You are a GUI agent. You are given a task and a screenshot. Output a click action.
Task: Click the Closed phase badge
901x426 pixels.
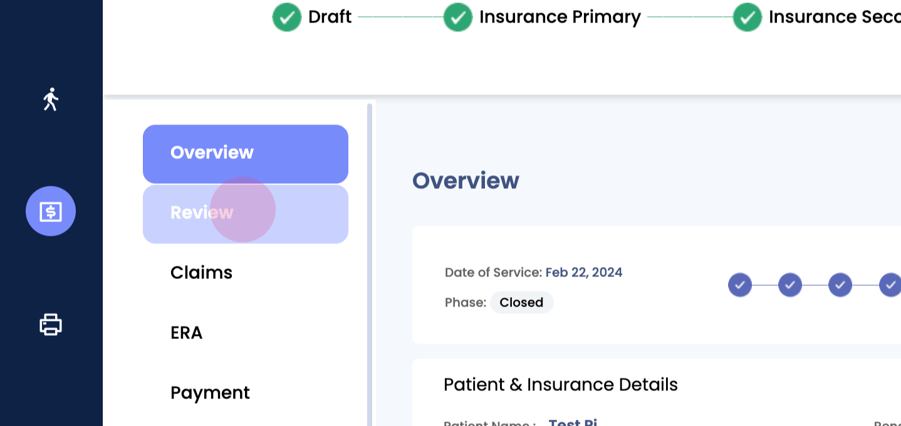click(521, 303)
